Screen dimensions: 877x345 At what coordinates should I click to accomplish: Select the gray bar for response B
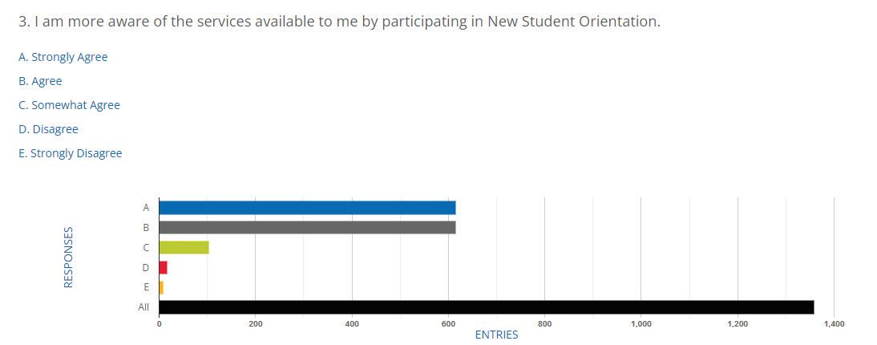(x=307, y=227)
